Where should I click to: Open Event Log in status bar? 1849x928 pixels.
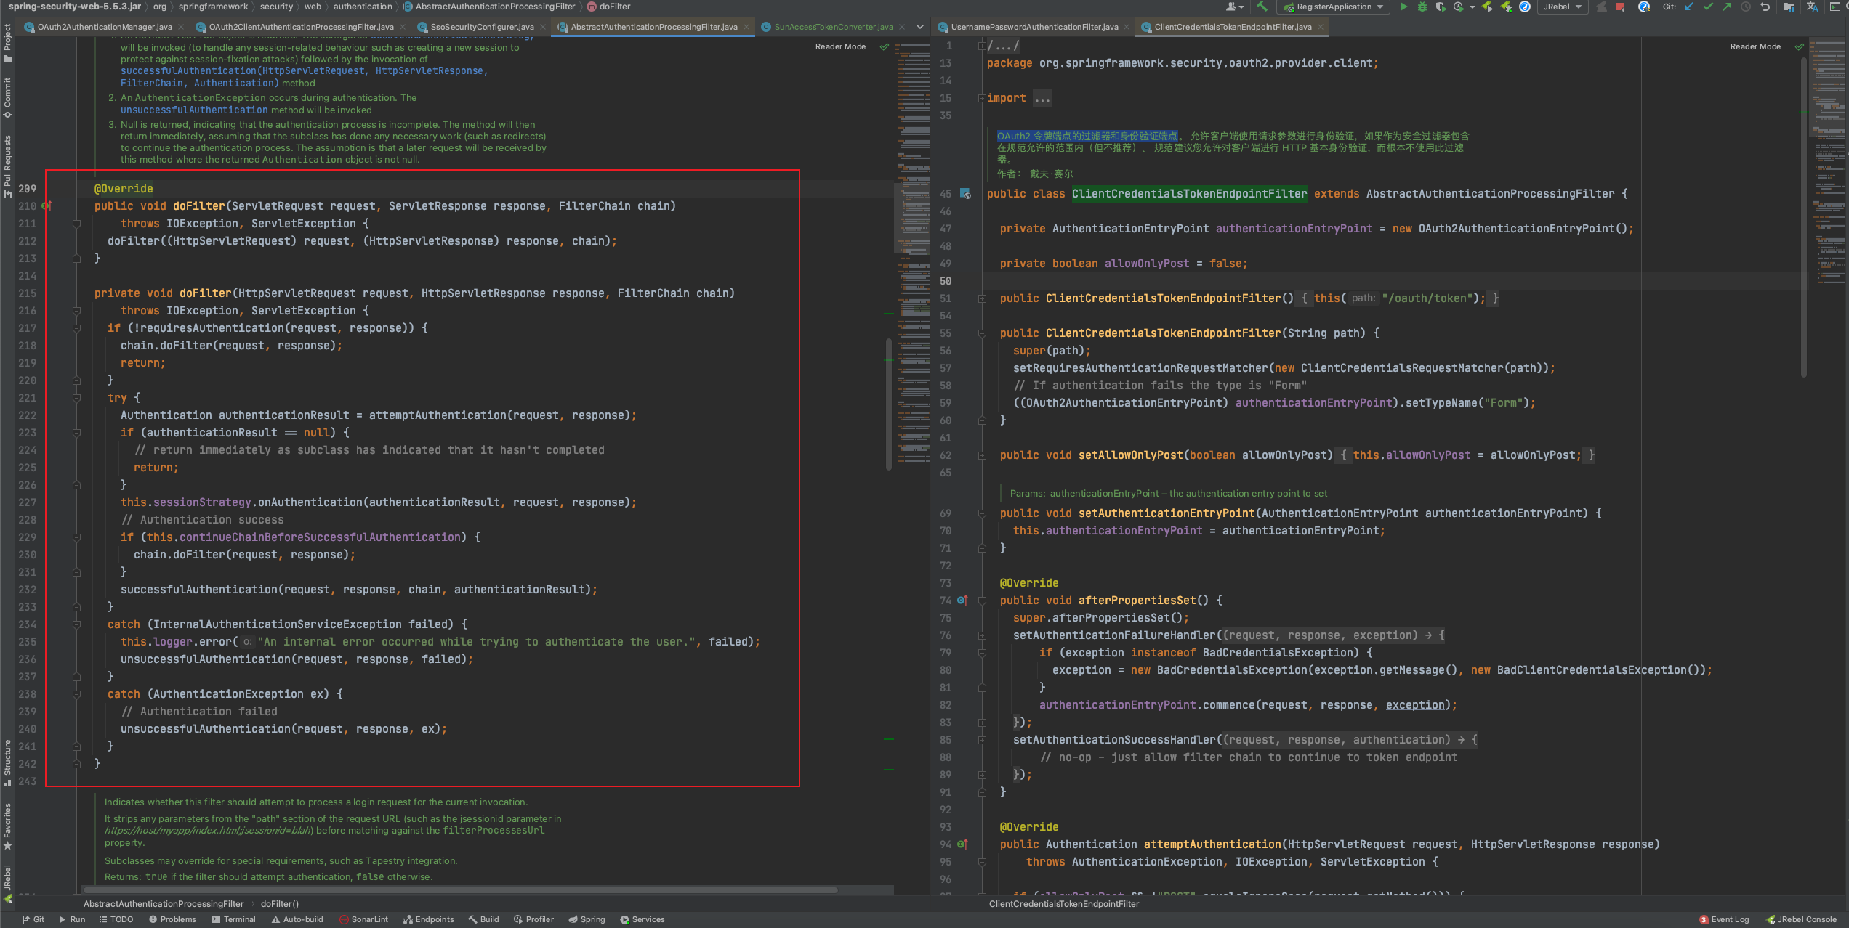tap(1724, 919)
